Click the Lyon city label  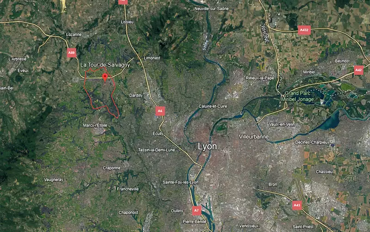(x=207, y=147)
